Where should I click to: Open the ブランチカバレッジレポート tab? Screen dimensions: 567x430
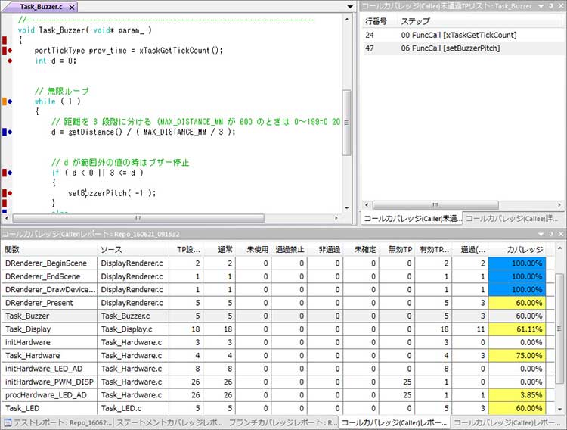tap(283, 422)
